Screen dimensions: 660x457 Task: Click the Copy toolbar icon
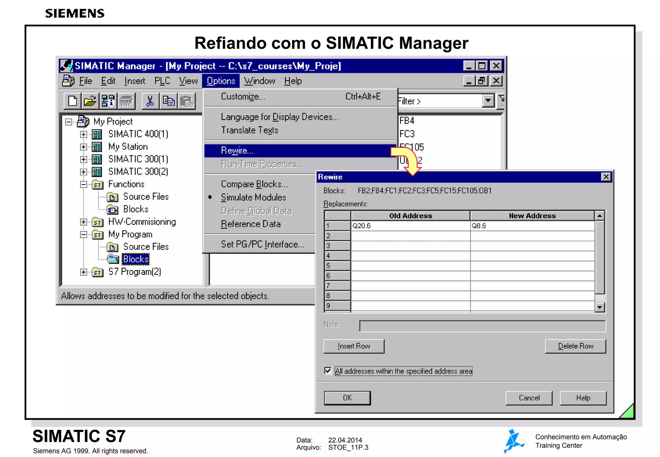168,101
